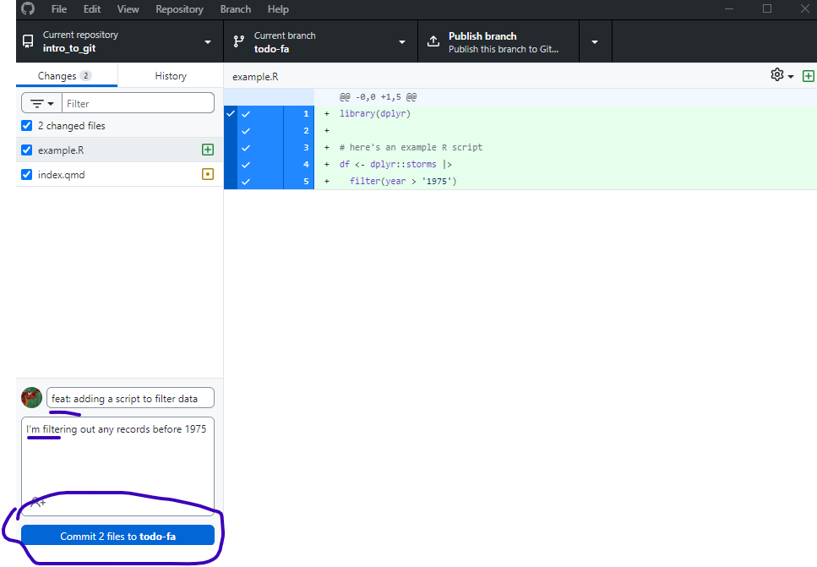Viewport: 817px width, 567px height.
Task: Click the green expand diff icon
Action: point(808,75)
